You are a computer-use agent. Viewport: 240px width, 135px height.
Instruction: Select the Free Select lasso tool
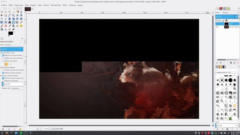[x=9, y=12]
